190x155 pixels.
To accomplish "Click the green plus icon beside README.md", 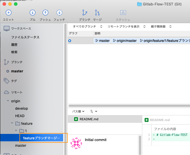I will 76,119.
